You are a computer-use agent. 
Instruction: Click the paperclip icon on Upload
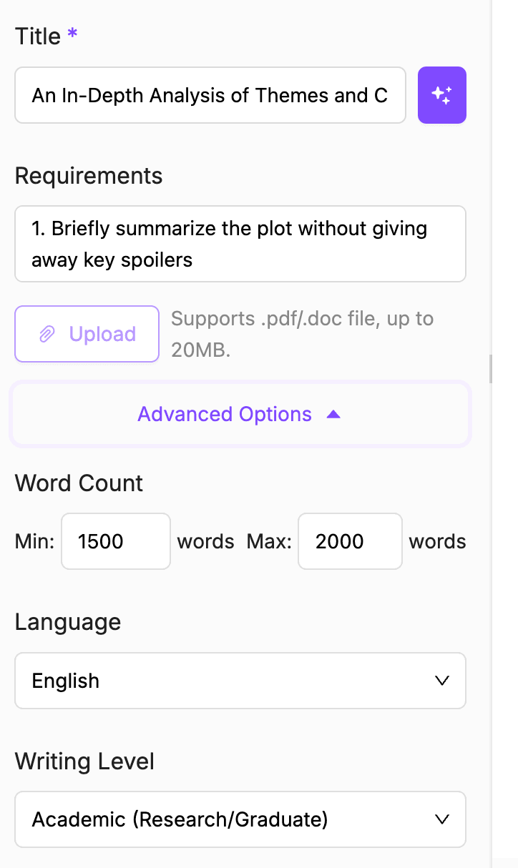tap(47, 334)
